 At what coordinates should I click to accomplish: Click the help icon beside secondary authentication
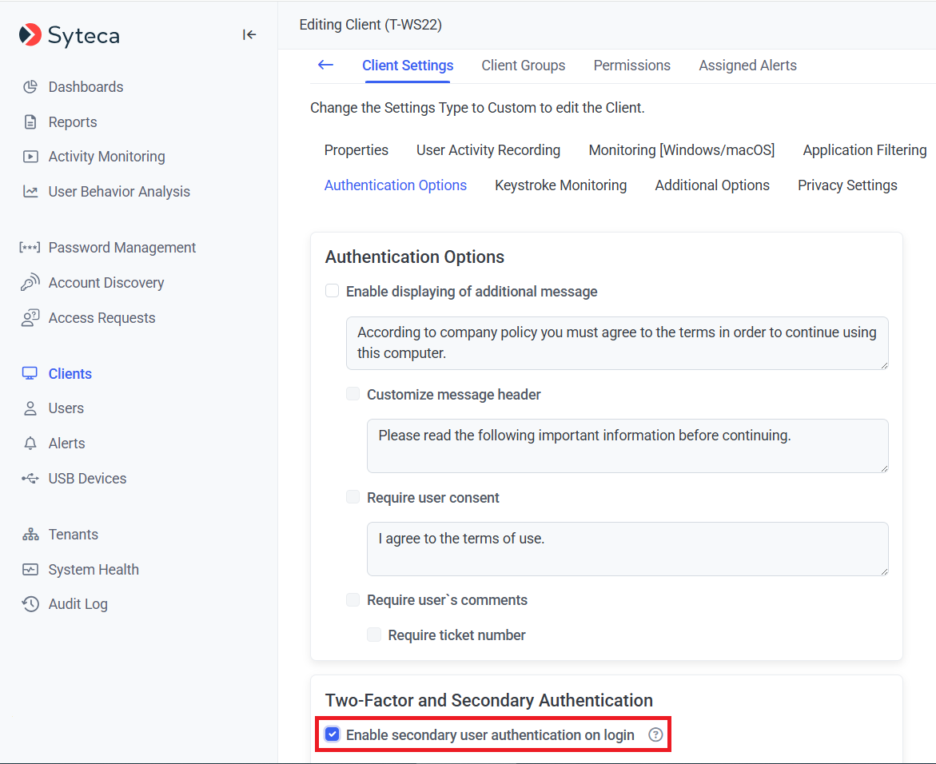pos(655,735)
